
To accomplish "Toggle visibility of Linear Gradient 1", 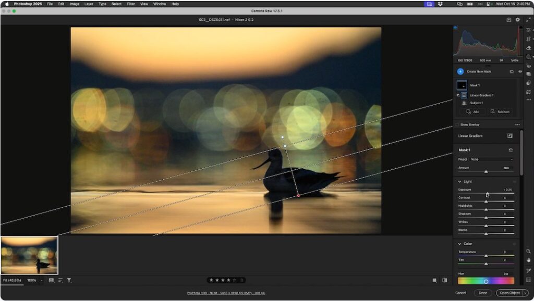I will click(458, 95).
